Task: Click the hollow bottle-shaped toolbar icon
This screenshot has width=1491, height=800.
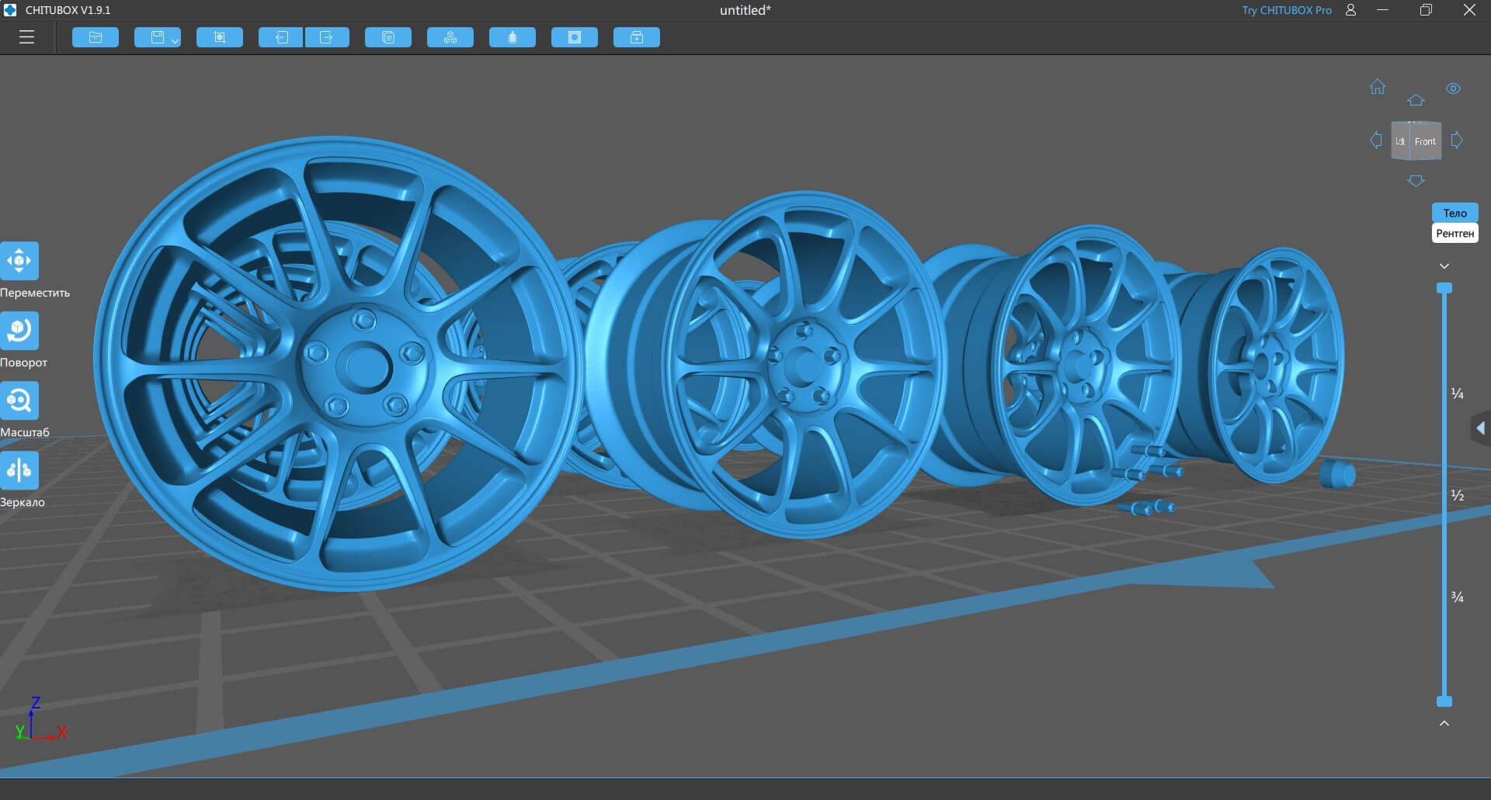Action: click(x=513, y=37)
